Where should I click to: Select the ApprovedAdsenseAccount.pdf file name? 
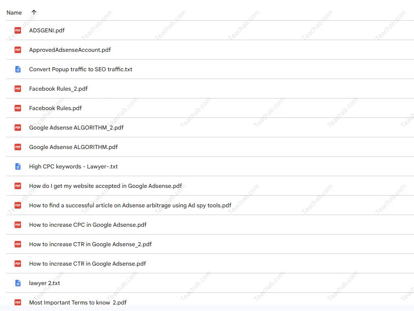70,50
